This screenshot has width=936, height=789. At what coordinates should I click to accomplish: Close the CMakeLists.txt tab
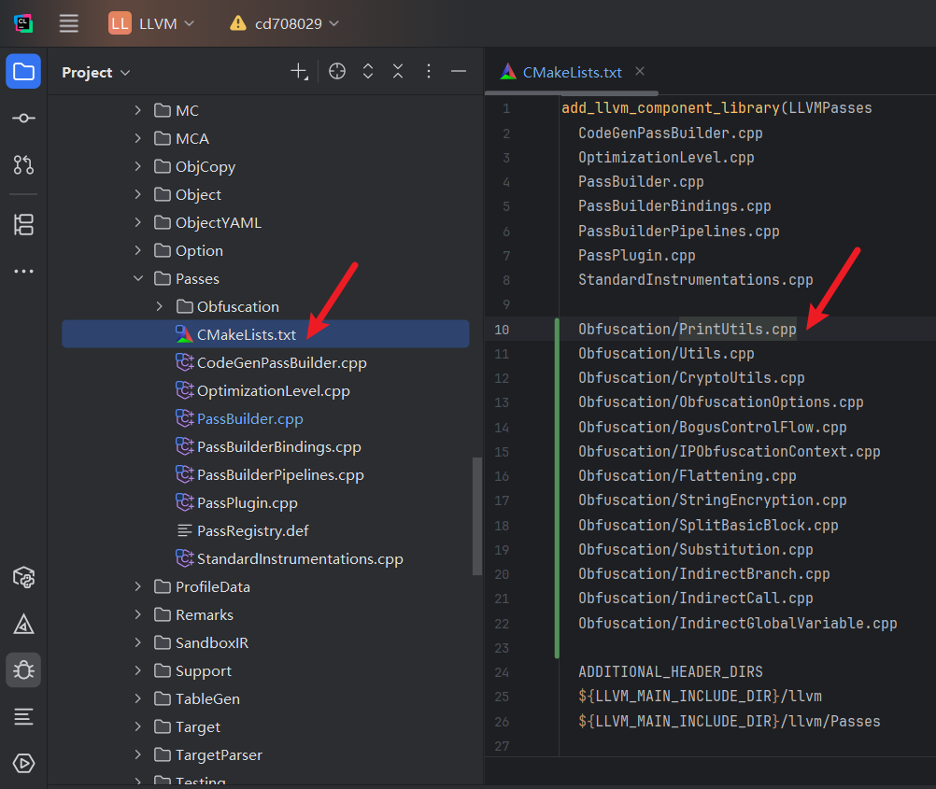640,71
